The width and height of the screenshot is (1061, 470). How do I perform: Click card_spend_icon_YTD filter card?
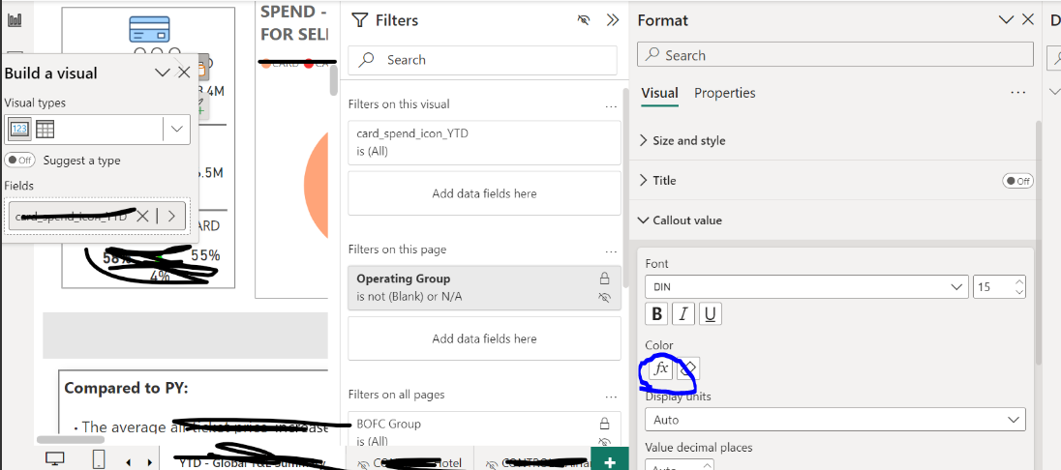pyautogui.click(x=484, y=143)
